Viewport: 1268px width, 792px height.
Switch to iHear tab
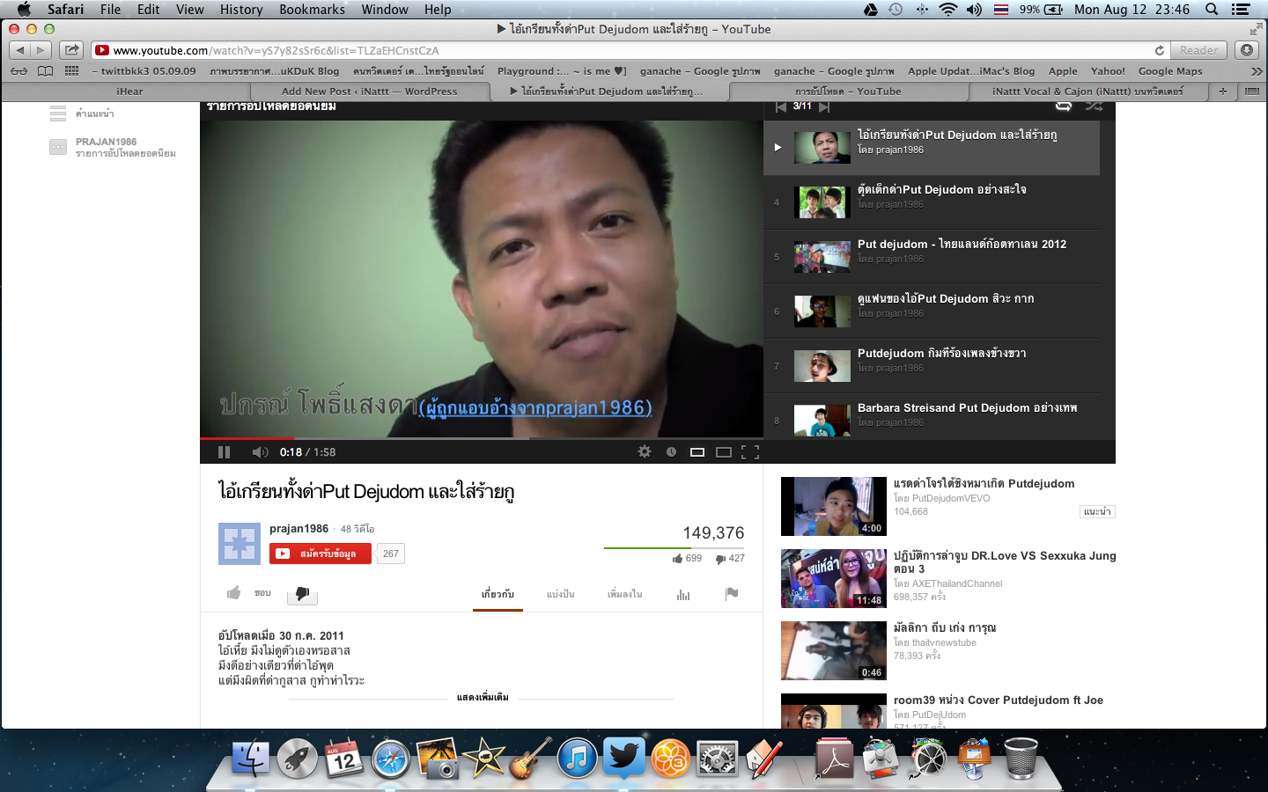[129, 92]
